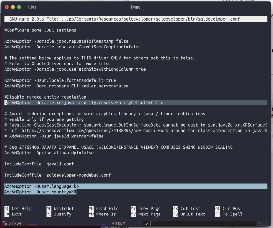The image size is (273, 228).
Task: Click the yellow minimize window button
Action: 13,7
